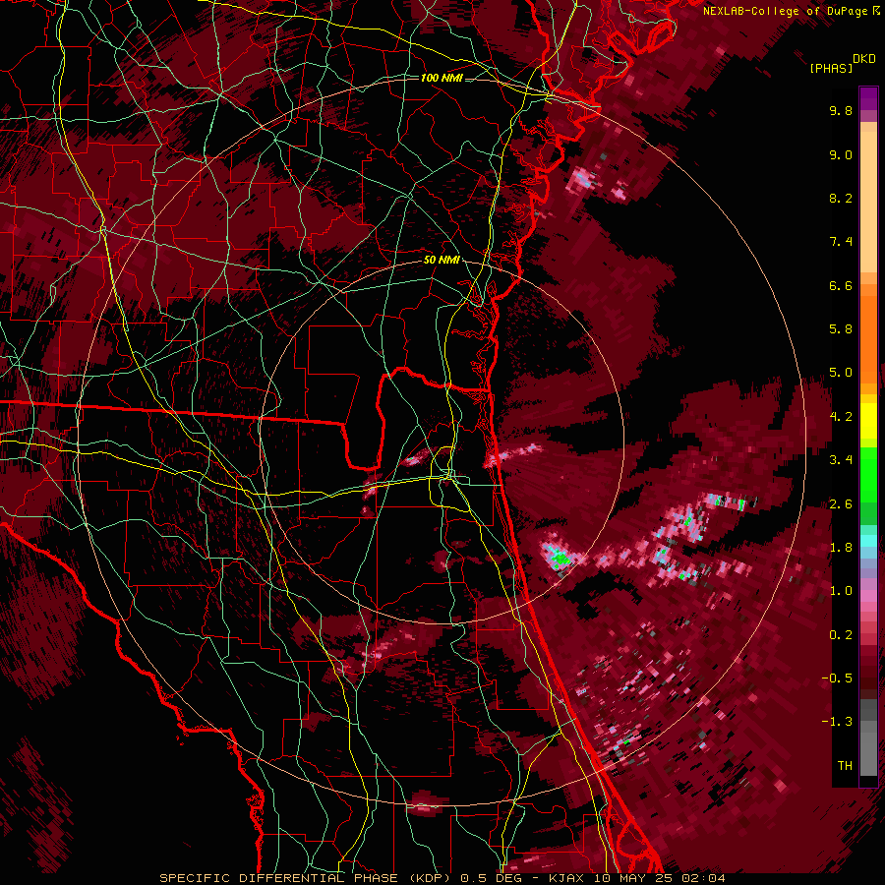Select the 1.8 scale value
This screenshot has width=885, height=885.
(x=841, y=548)
